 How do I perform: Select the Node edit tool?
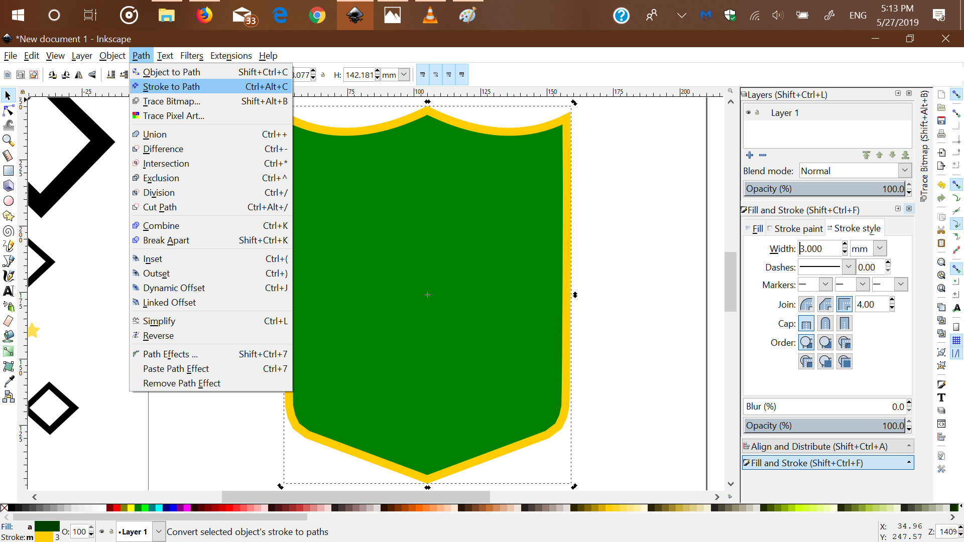coord(9,110)
